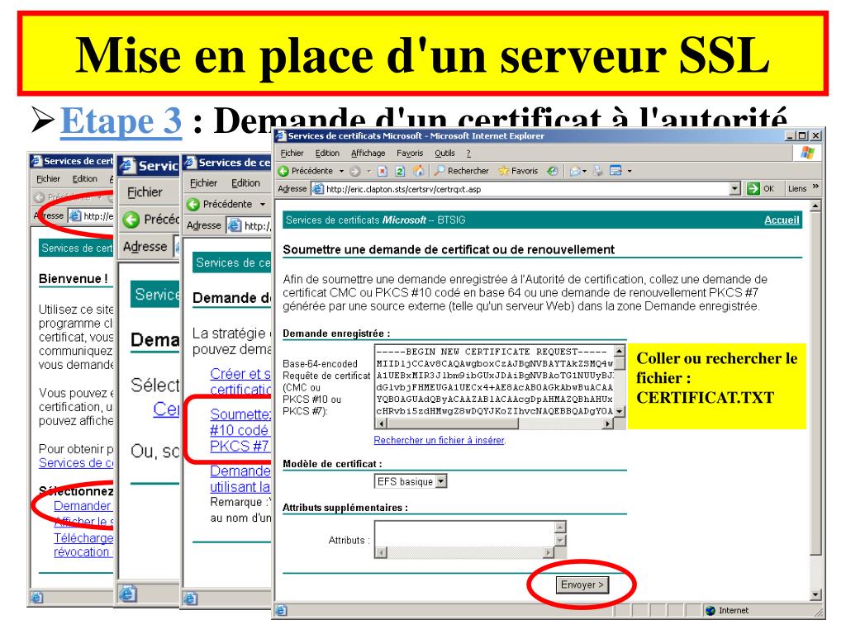Click the Envoyer > submit button

[582, 585]
